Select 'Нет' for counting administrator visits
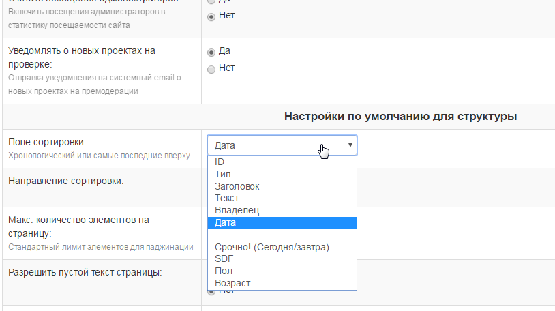 pos(211,16)
